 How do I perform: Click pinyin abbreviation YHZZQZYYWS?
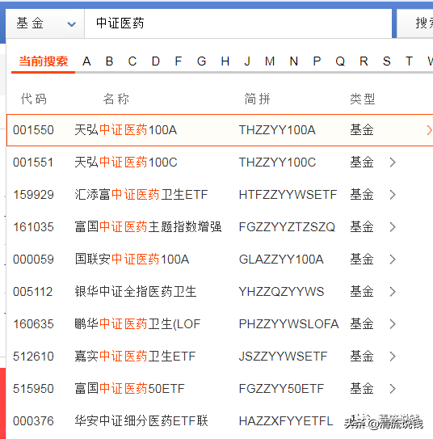281,292
